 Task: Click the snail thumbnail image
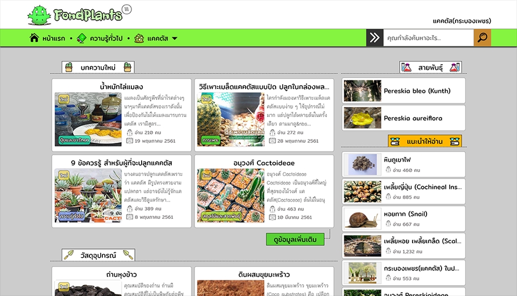point(362,218)
